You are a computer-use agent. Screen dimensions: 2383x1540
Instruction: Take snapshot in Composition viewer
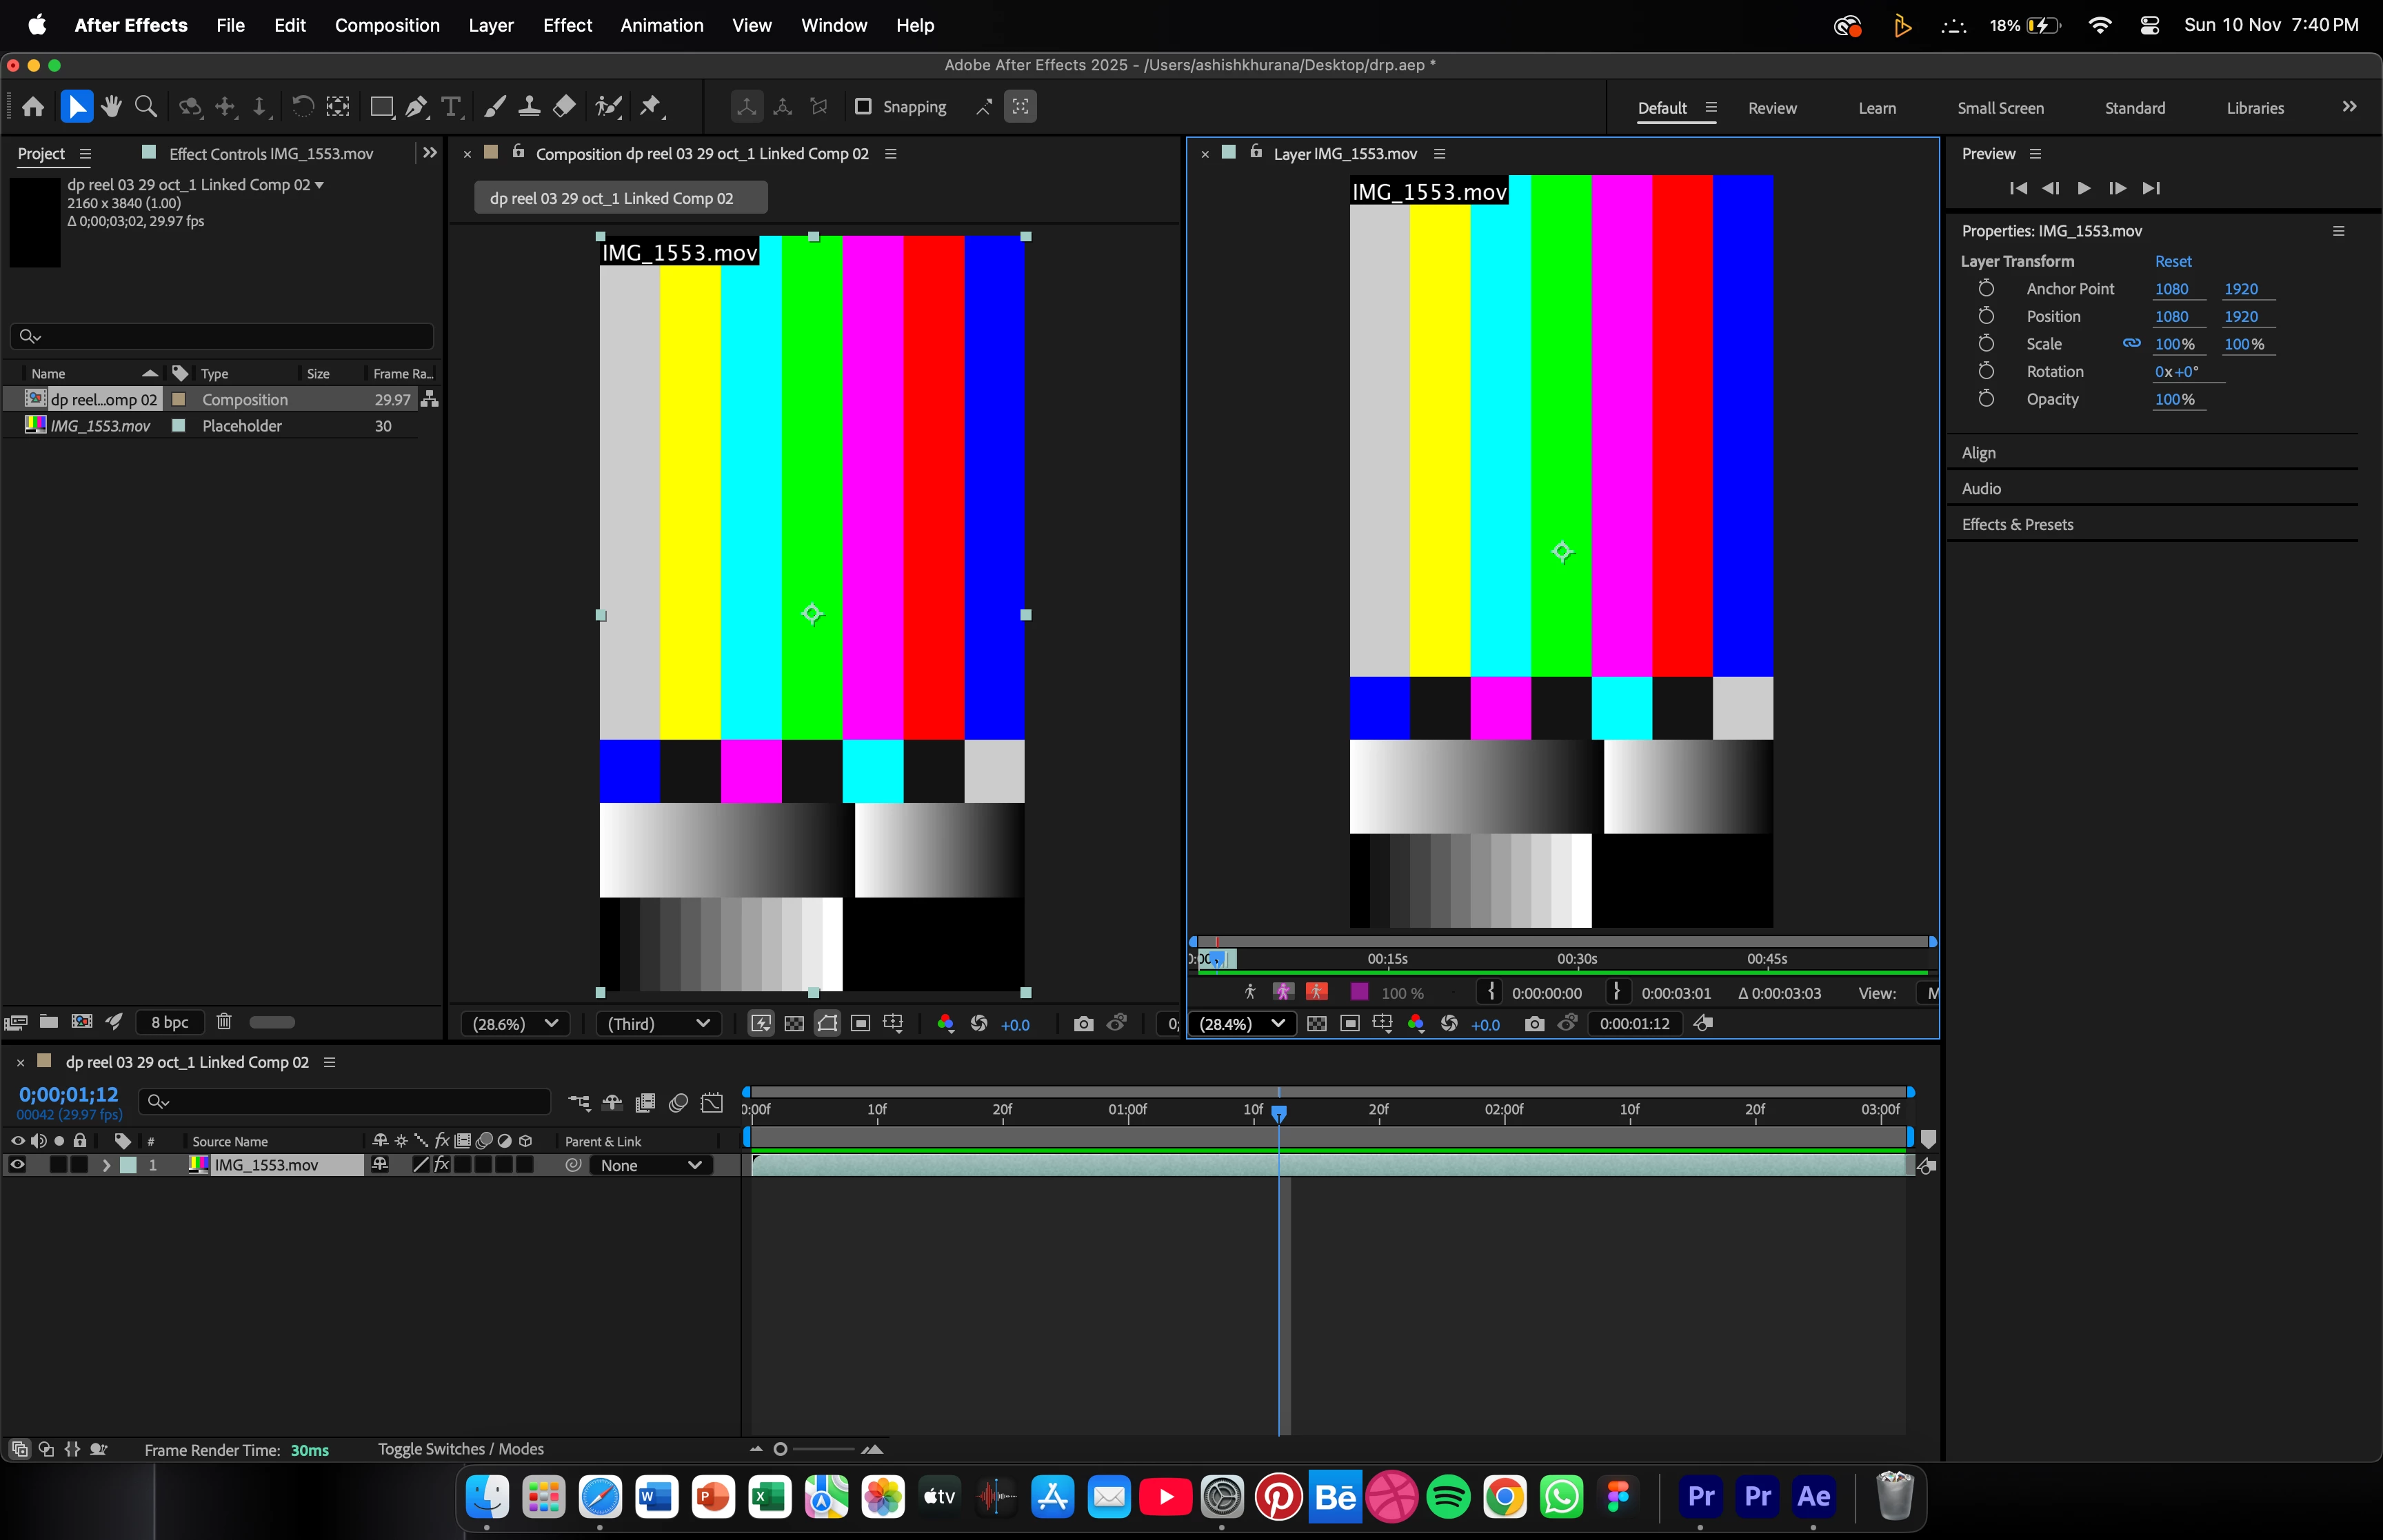pos(1083,1024)
